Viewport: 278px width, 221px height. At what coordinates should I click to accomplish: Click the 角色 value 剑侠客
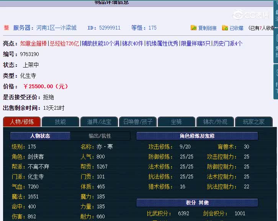click(36, 157)
